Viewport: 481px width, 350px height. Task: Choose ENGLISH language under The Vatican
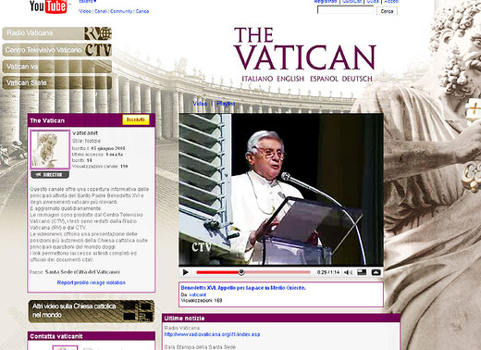point(290,79)
